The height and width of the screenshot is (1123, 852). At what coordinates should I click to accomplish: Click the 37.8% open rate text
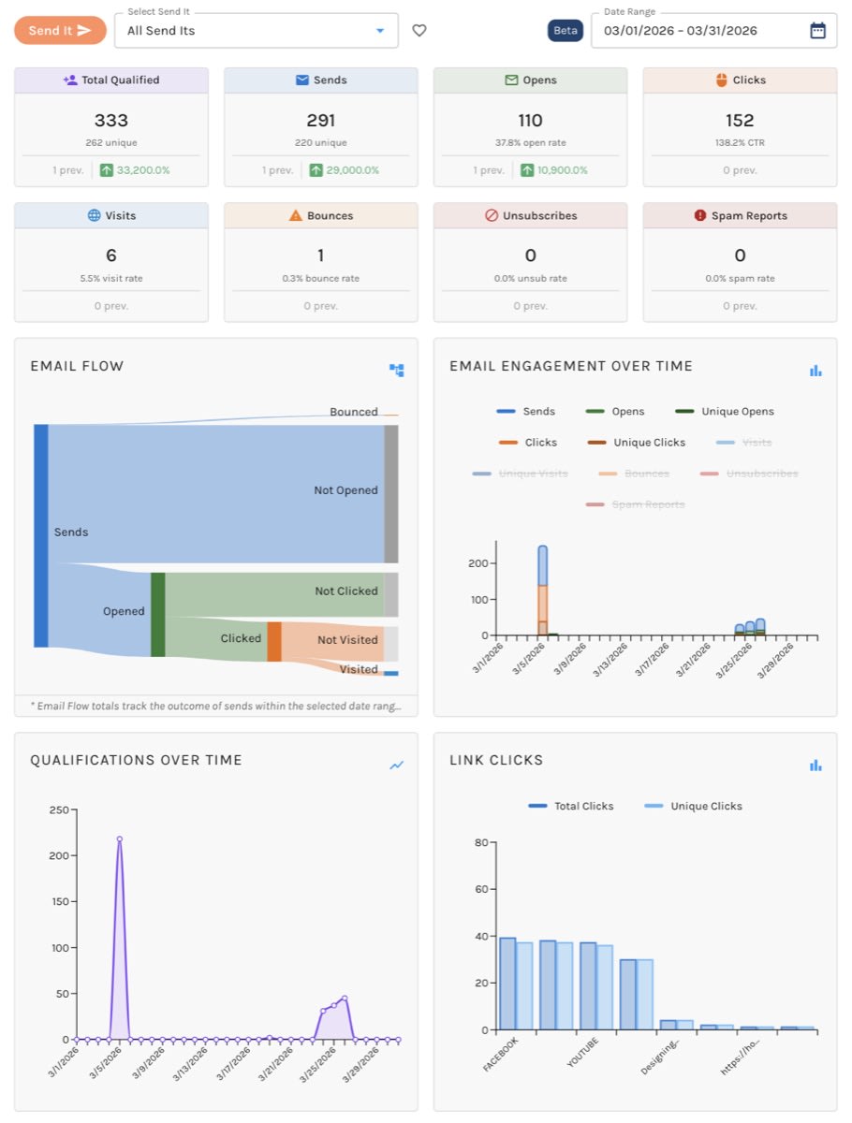point(530,143)
